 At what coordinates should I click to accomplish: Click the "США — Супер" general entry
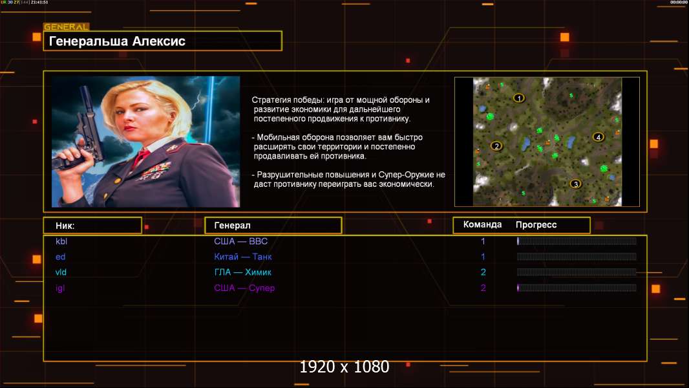tap(244, 288)
